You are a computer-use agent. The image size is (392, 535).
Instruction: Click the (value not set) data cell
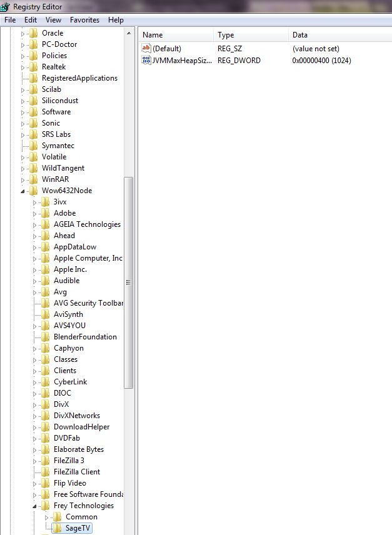(x=316, y=49)
